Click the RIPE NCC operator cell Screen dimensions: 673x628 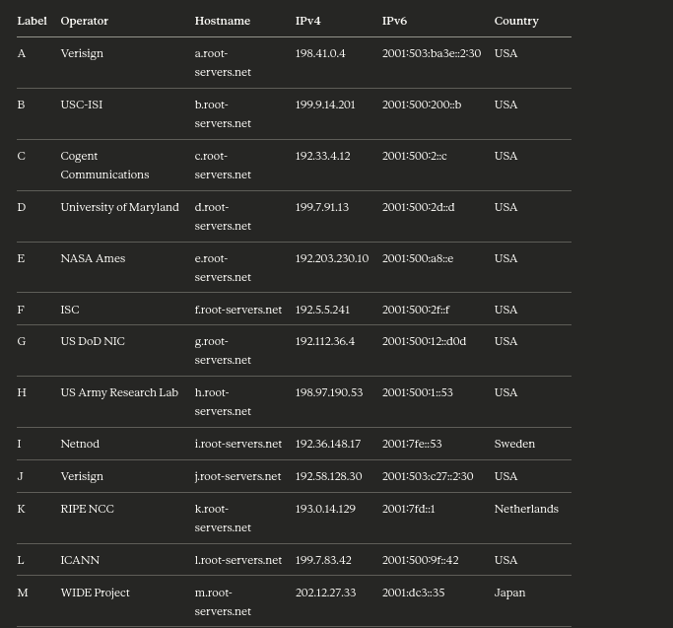(87, 509)
